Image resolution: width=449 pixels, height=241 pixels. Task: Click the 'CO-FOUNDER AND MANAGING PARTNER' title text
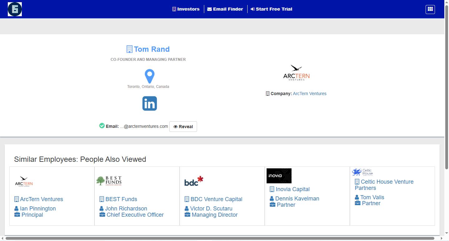coord(148,60)
